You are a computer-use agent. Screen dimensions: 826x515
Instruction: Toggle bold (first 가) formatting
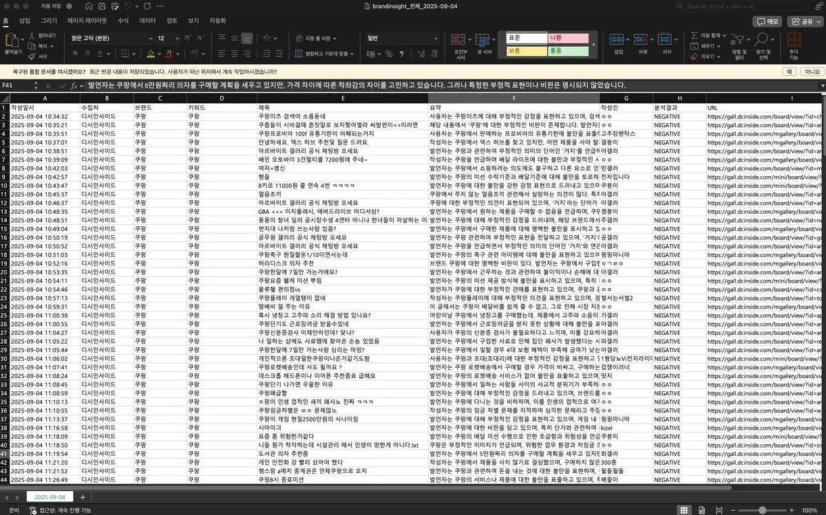(x=75, y=53)
